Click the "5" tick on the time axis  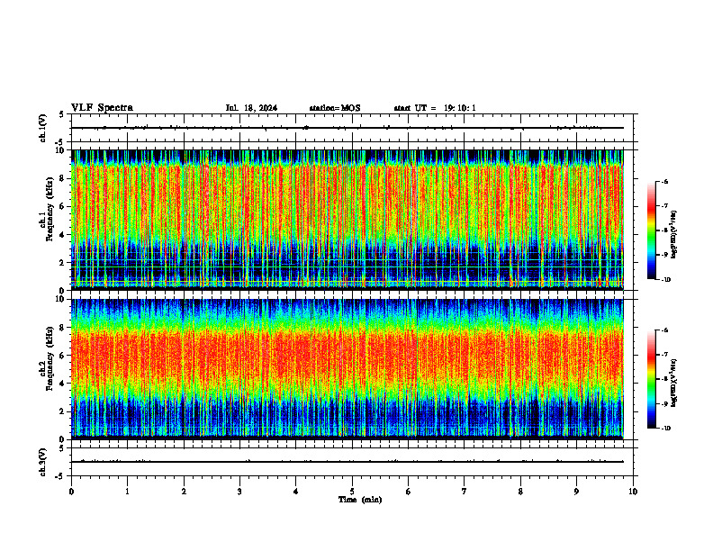[x=352, y=492]
